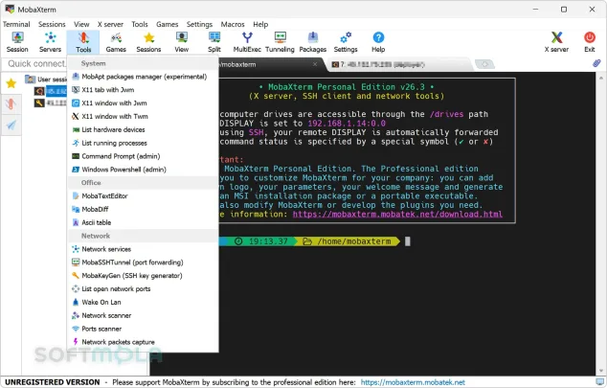The image size is (607, 388).
Task: Open the Ascii table
Action: [x=143, y=222]
